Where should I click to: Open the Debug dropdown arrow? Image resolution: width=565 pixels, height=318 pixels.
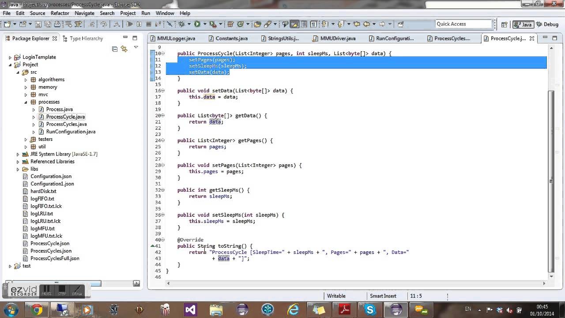pos(189,24)
